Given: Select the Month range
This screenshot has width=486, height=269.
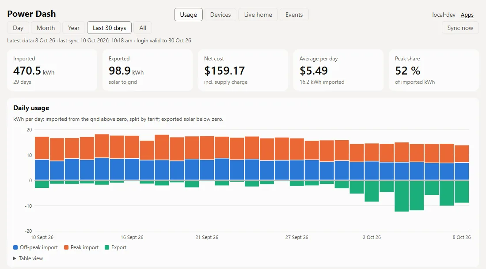Looking at the screenshot, I should [46, 28].
